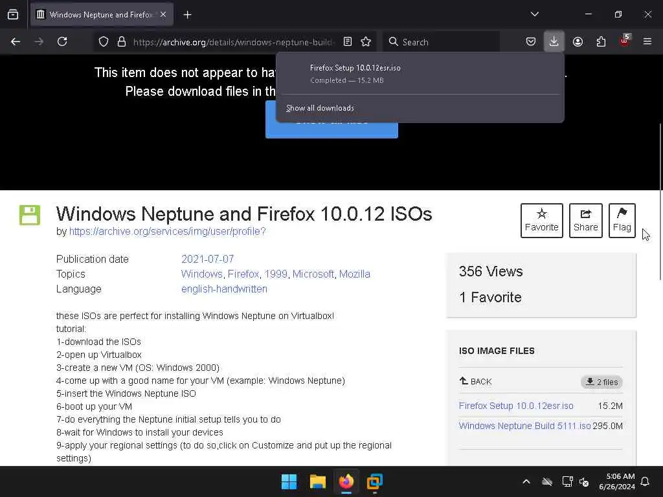Open tracking protection shield
This screenshot has width=663, height=497.
104,42
